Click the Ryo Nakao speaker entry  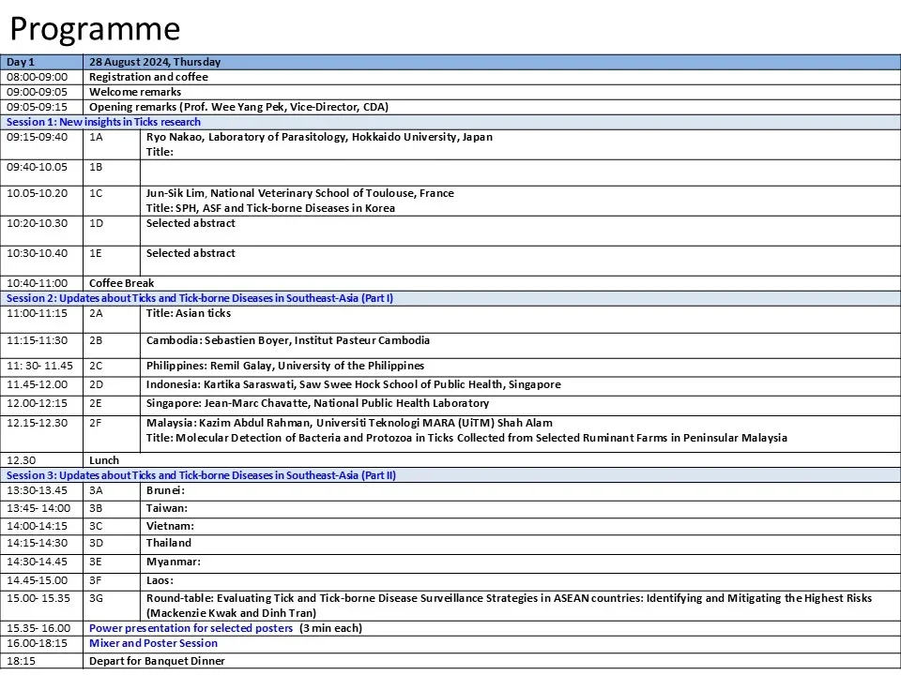pos(319,137)
